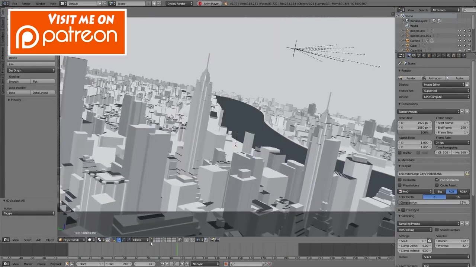Enable the Overwrite checkbox

click(400, 180)
